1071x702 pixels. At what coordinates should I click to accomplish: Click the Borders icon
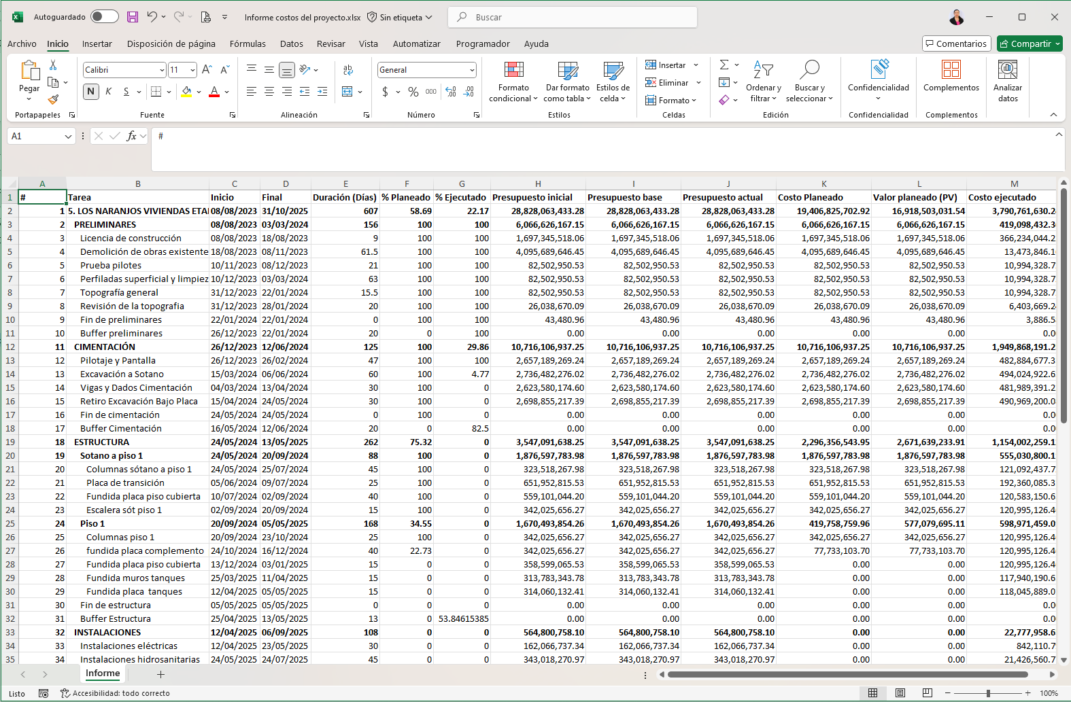tap(156, 91)
